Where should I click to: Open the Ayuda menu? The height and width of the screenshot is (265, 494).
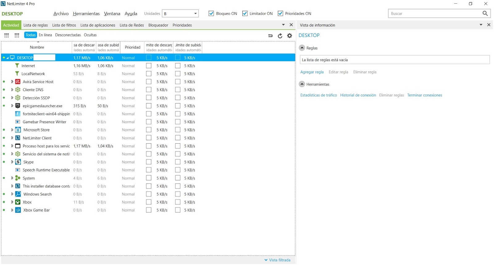tap(131, 14)
